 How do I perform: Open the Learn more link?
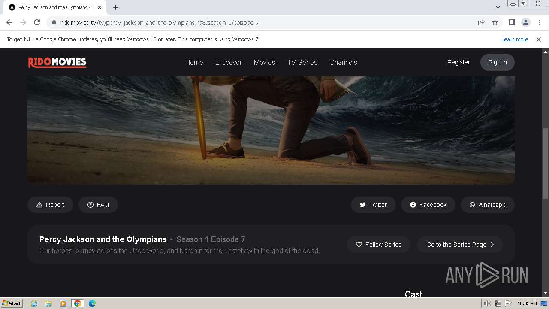[515, 39]
